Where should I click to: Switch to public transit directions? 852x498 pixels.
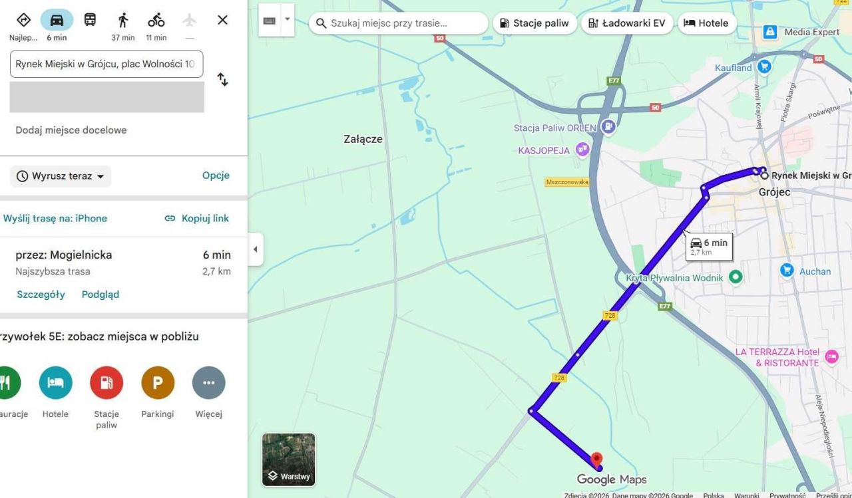[x=90, y=20]
